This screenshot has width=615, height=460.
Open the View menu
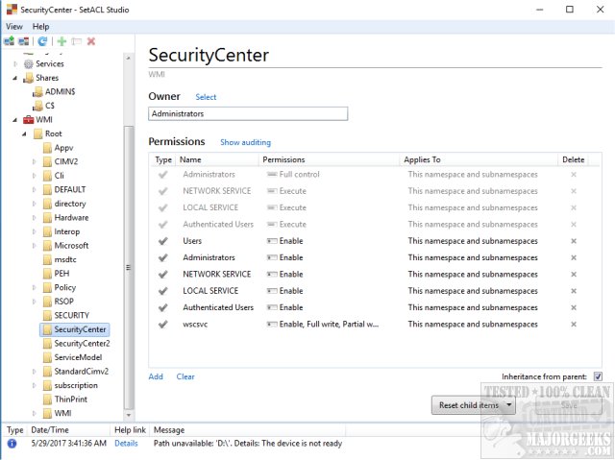pos(14,27)
